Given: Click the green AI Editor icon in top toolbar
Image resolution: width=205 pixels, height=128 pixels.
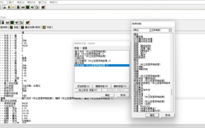Looking at the screenshot, I should [27, 7].
